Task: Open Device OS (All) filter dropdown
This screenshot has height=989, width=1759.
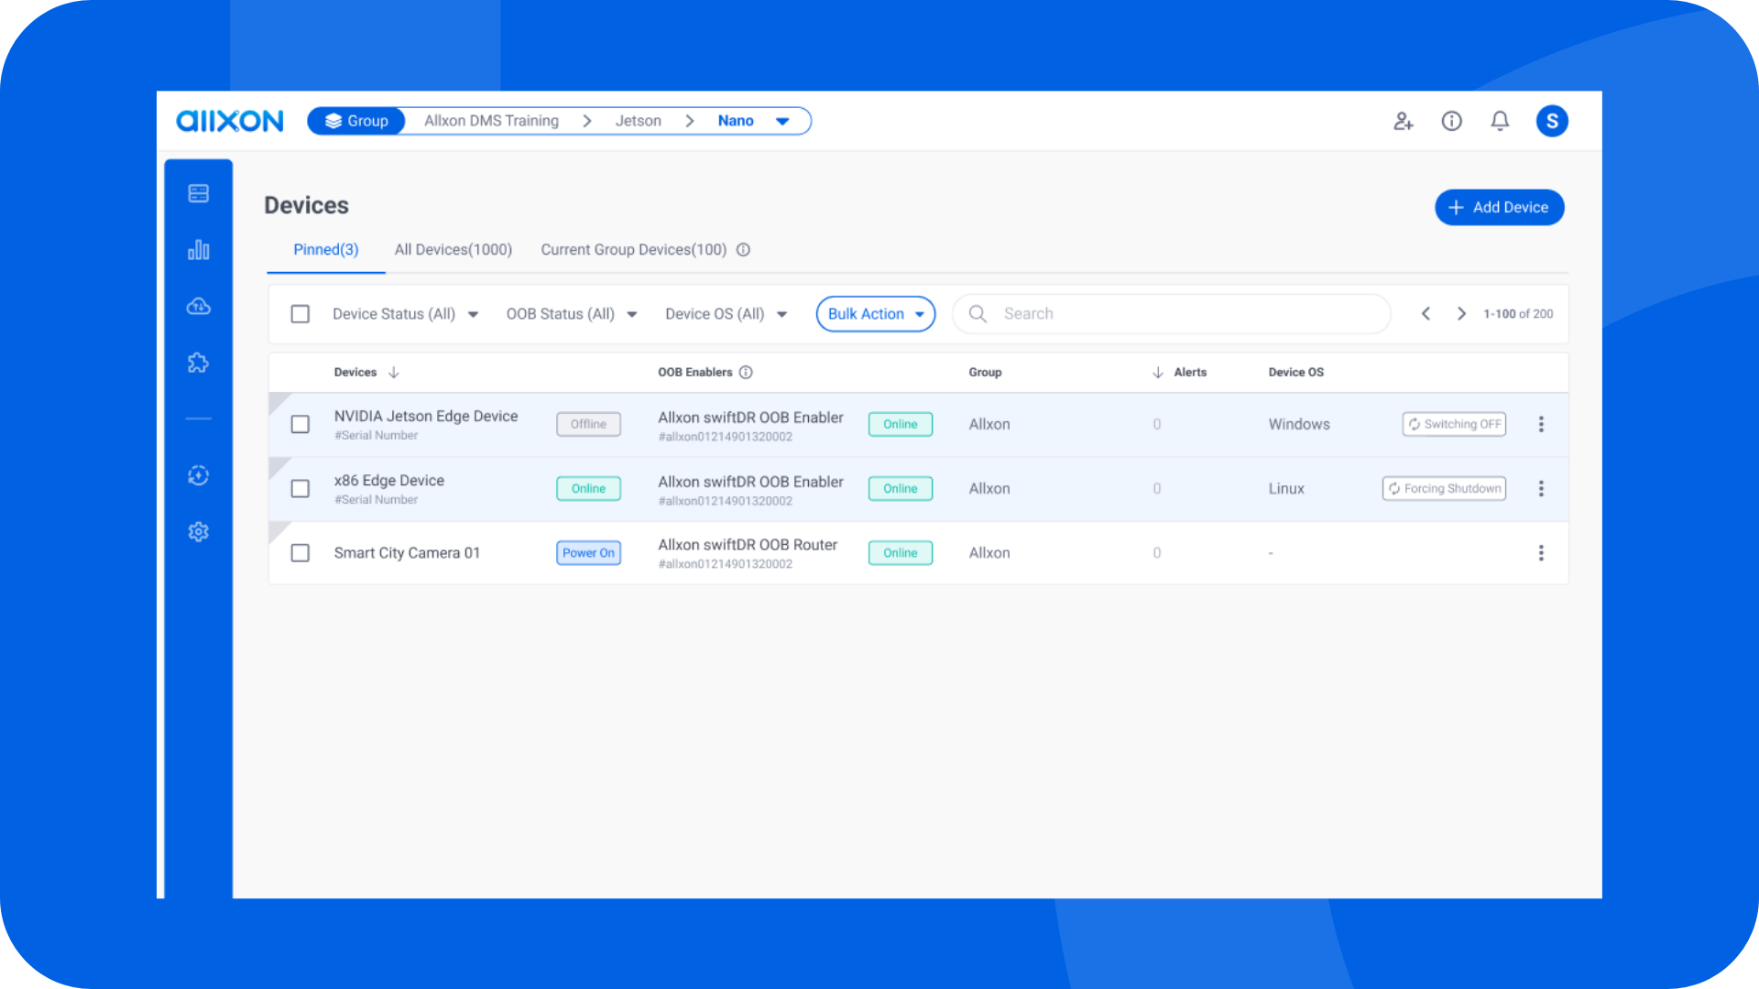Action: [727, 314]
